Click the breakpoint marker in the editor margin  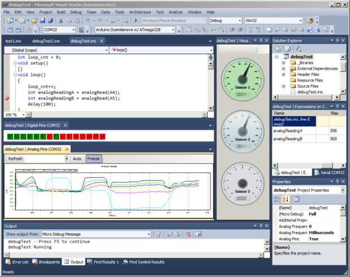7,98
